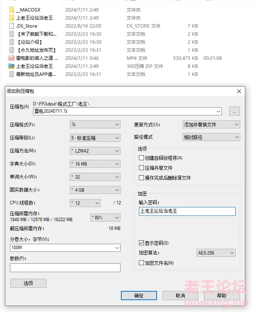Select the __MACOSX folder name
Image resolution: width=256 pixels, height=312 pixels.
28,10
